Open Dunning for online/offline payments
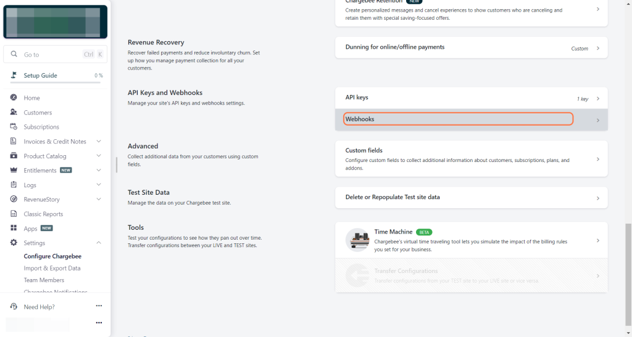The image size is (632, 337). (471, 48)
